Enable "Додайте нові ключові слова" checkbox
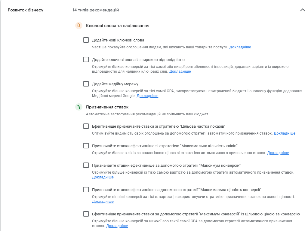 pyautogui.click(x=86, y=40)
